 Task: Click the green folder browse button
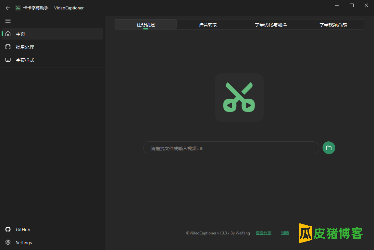pyautogui.click(x=329, y=148)
